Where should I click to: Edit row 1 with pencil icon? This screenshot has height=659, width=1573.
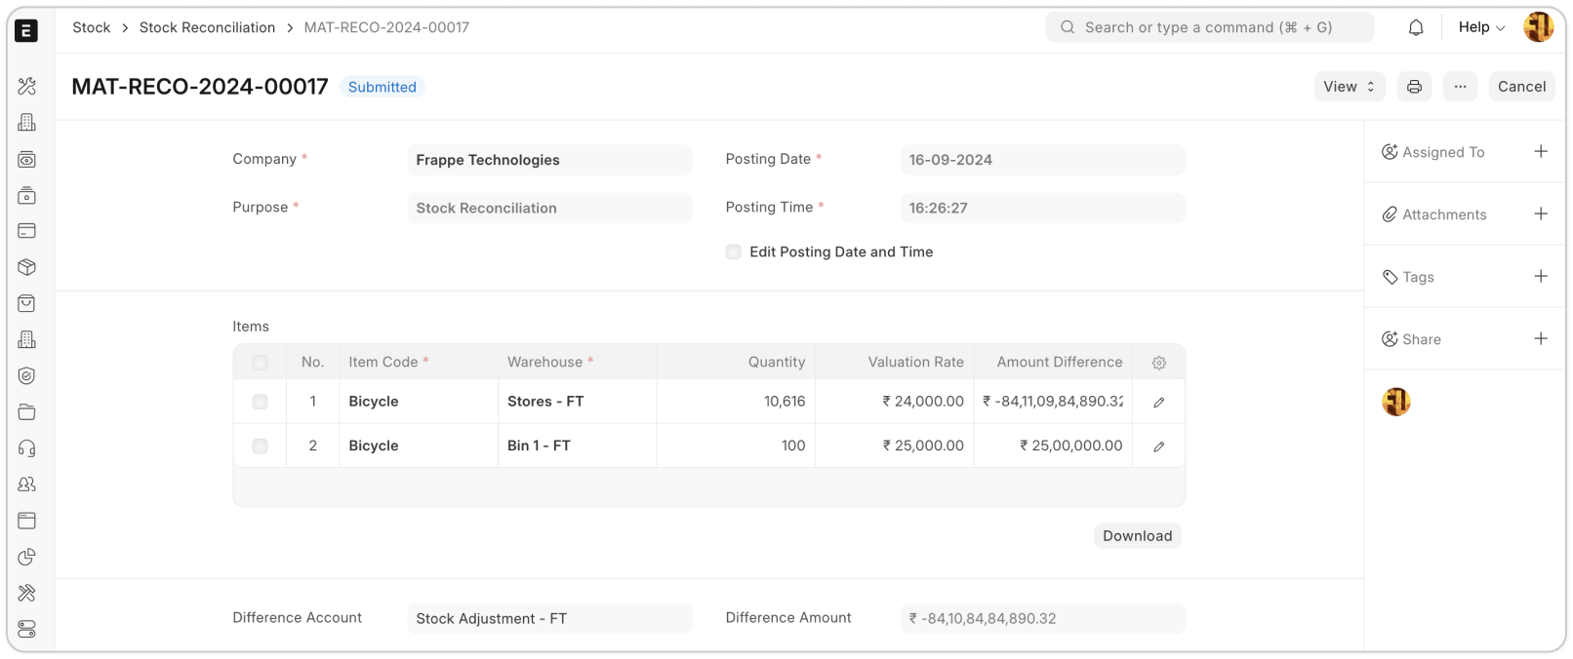tap(1158, 402)
